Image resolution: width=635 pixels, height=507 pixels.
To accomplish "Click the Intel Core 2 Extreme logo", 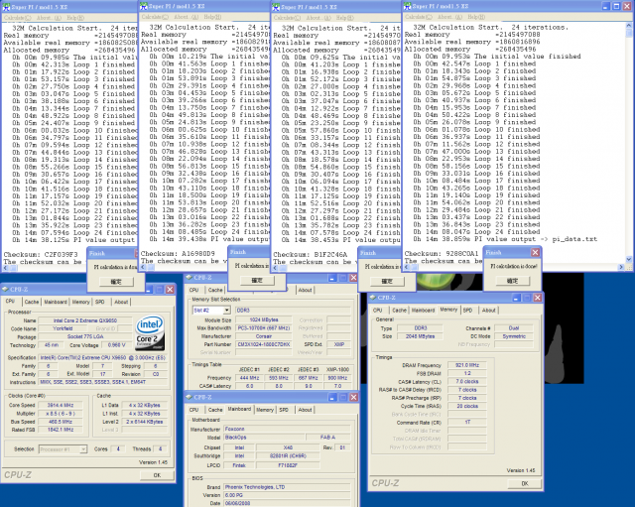I will [150, 332].
